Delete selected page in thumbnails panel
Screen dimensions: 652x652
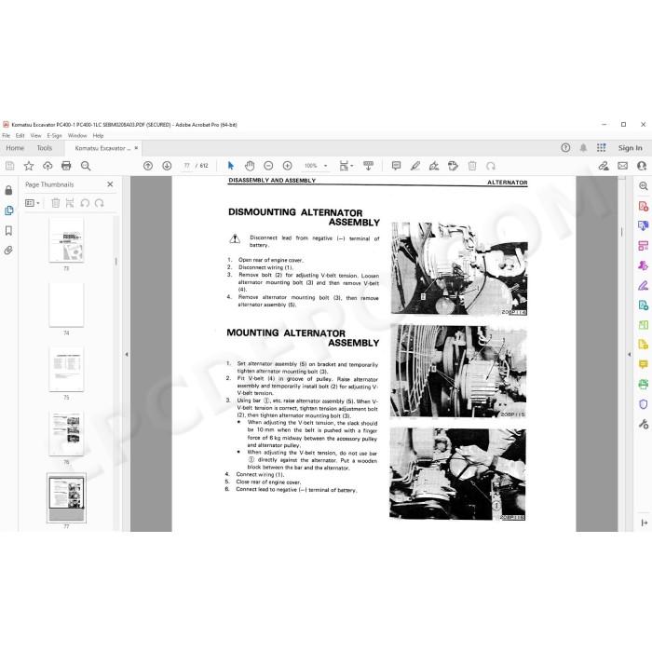[x=55, y=203]
